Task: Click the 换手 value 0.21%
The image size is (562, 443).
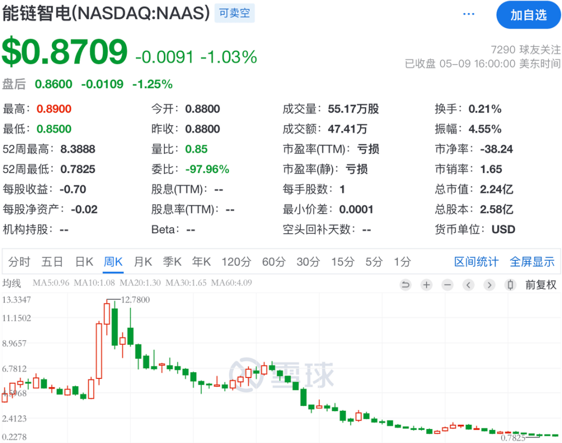Action: [485, 109]
